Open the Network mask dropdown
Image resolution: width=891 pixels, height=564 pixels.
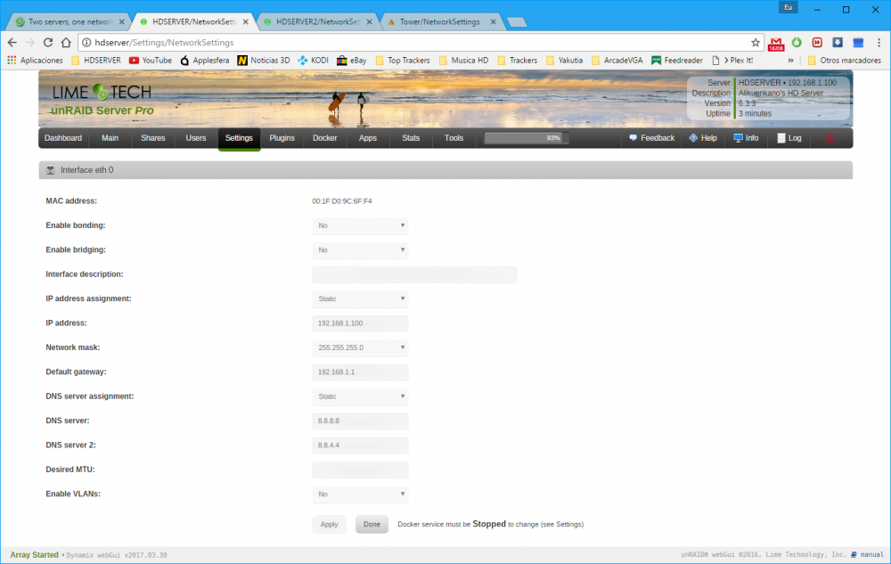360,347
